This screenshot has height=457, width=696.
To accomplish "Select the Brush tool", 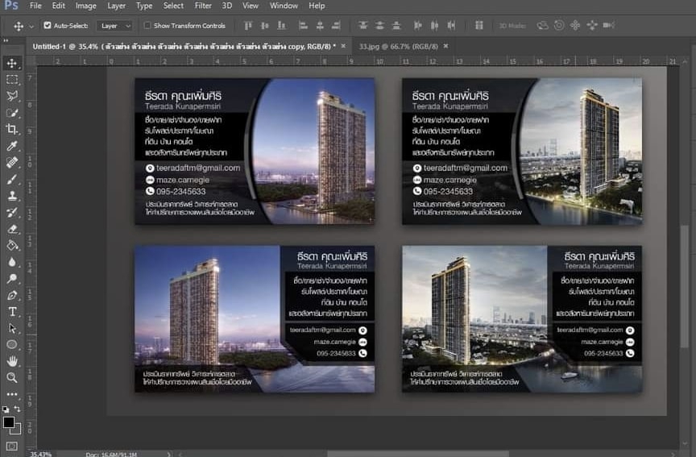I will [x=12, y=179].
